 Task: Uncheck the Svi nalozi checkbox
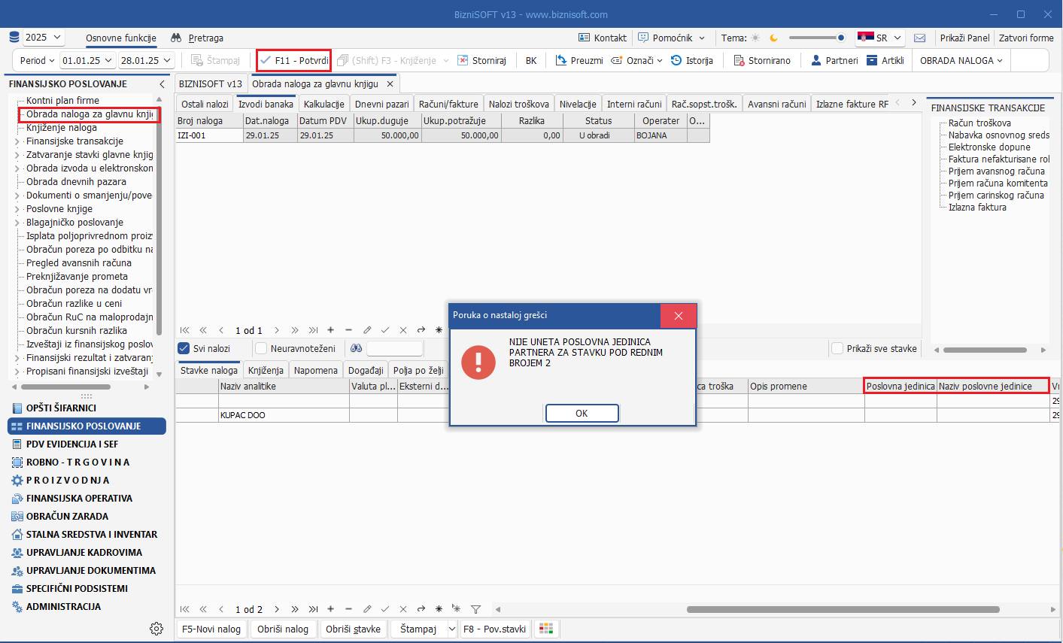pos(184,348)
